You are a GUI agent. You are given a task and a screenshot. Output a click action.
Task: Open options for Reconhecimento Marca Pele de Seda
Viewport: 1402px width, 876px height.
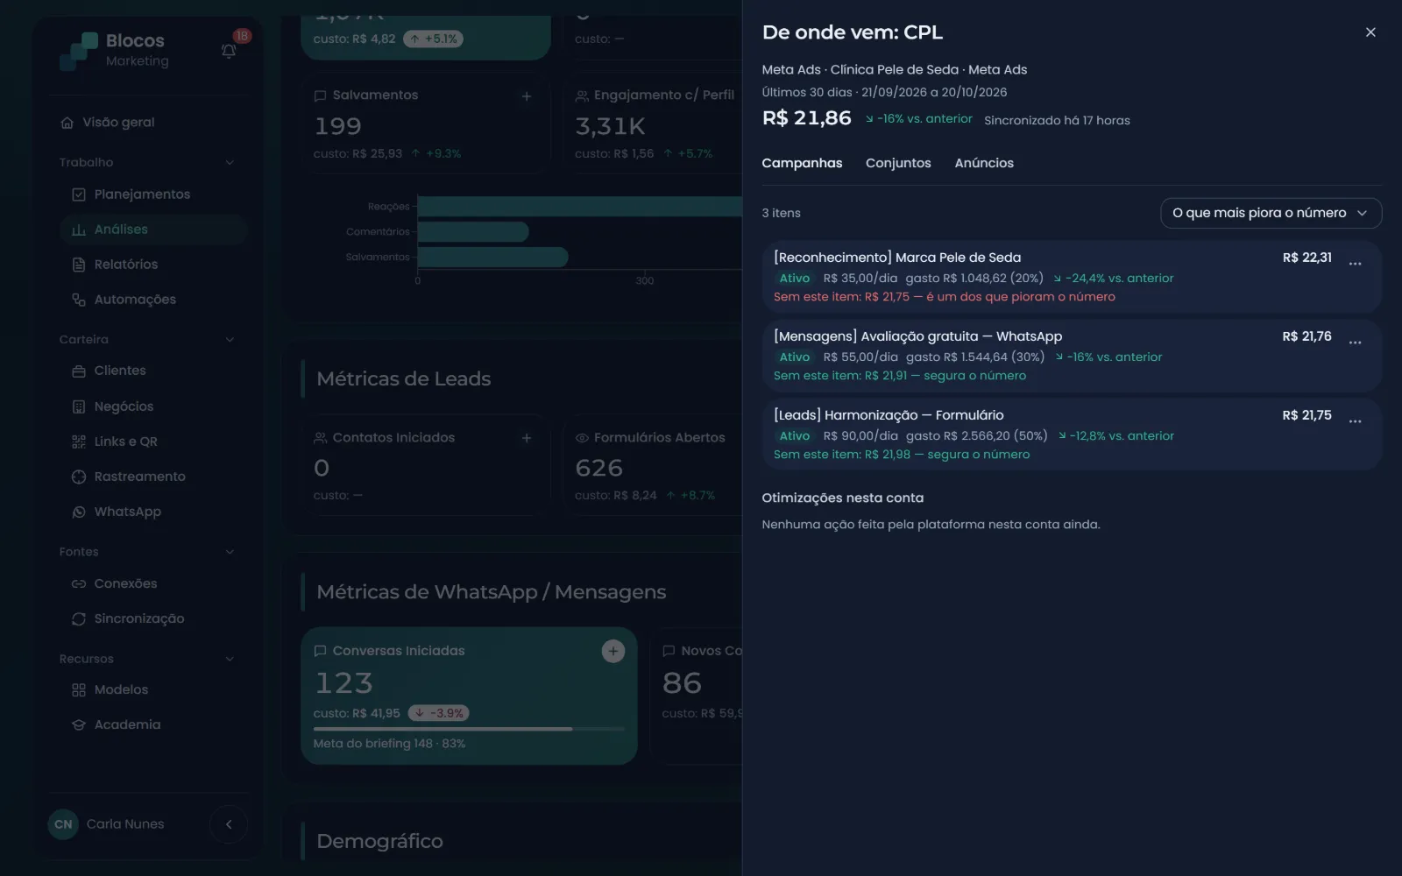coord(1356,263)
